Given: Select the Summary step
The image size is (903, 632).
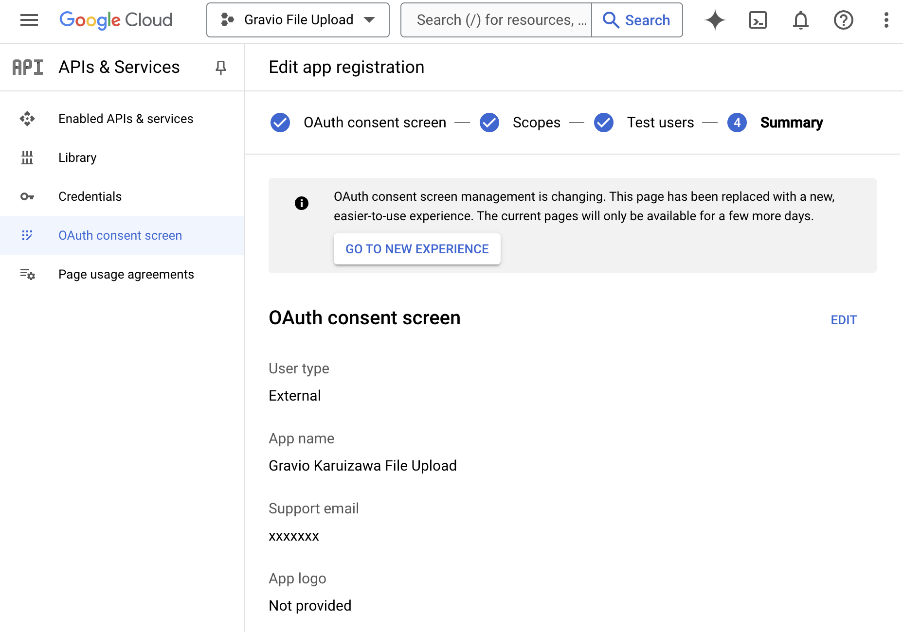Looking at the screenshot, I should pyautogui.click(x=792, y=123).
